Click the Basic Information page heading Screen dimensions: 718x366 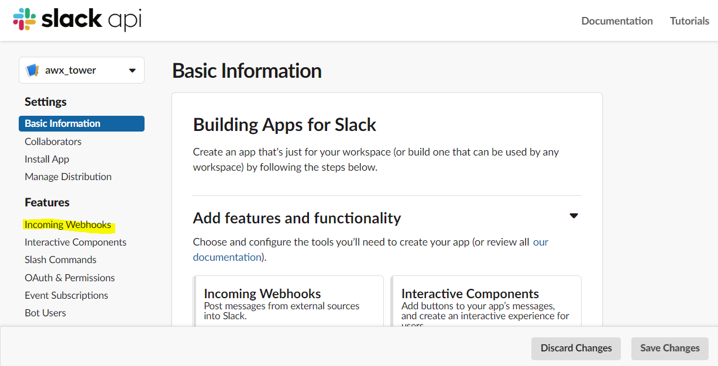coord(247,71)
